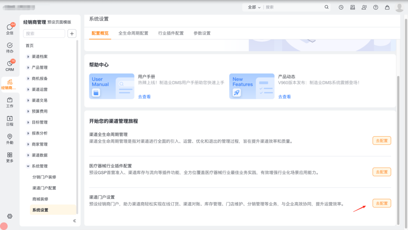Click 去配置 for 医疗器械行业插件配置
This screenshot has height=230, width=408.
pyautogui.click(x=382, y=172)
